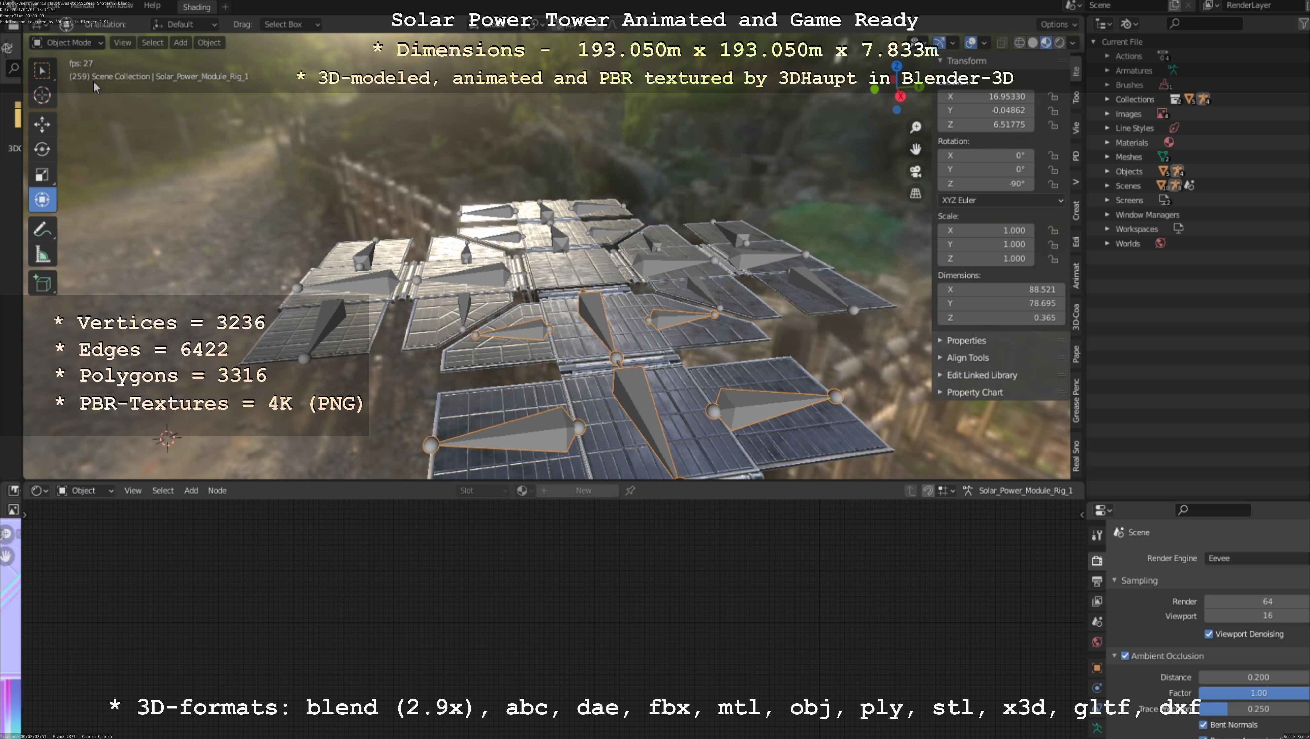Viewport: 1310px width, 739px height.
Task: Toggle the Ambient Occlusion checkbox
Action: (x=1125, y=656)
